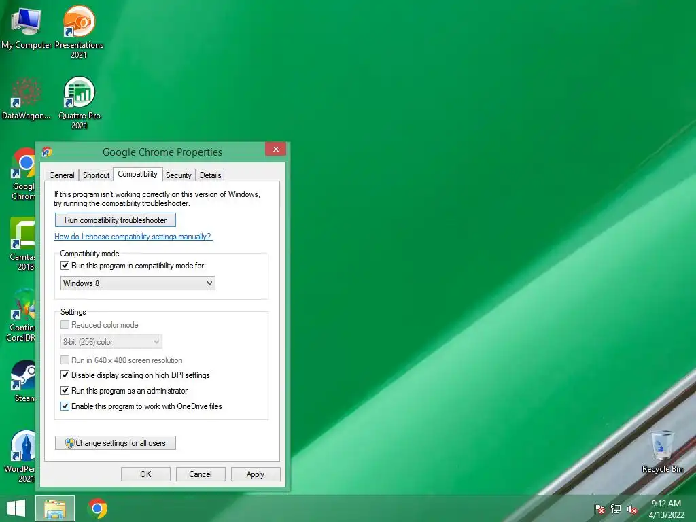
Task: Click the taskbar clock showing 9:12 AM
Action: pyautogui.click(x=666, y=509)
